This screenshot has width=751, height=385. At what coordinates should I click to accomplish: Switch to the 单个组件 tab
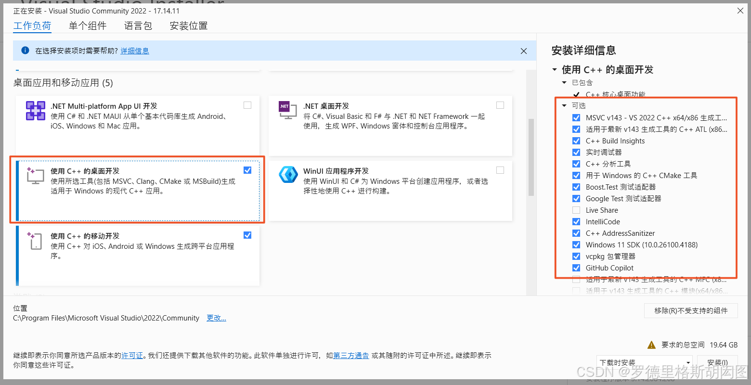tap(88, 26)
